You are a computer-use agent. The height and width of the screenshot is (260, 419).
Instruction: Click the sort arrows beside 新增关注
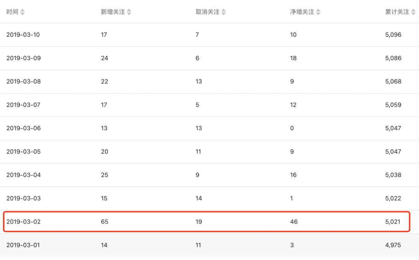(129, 12)
